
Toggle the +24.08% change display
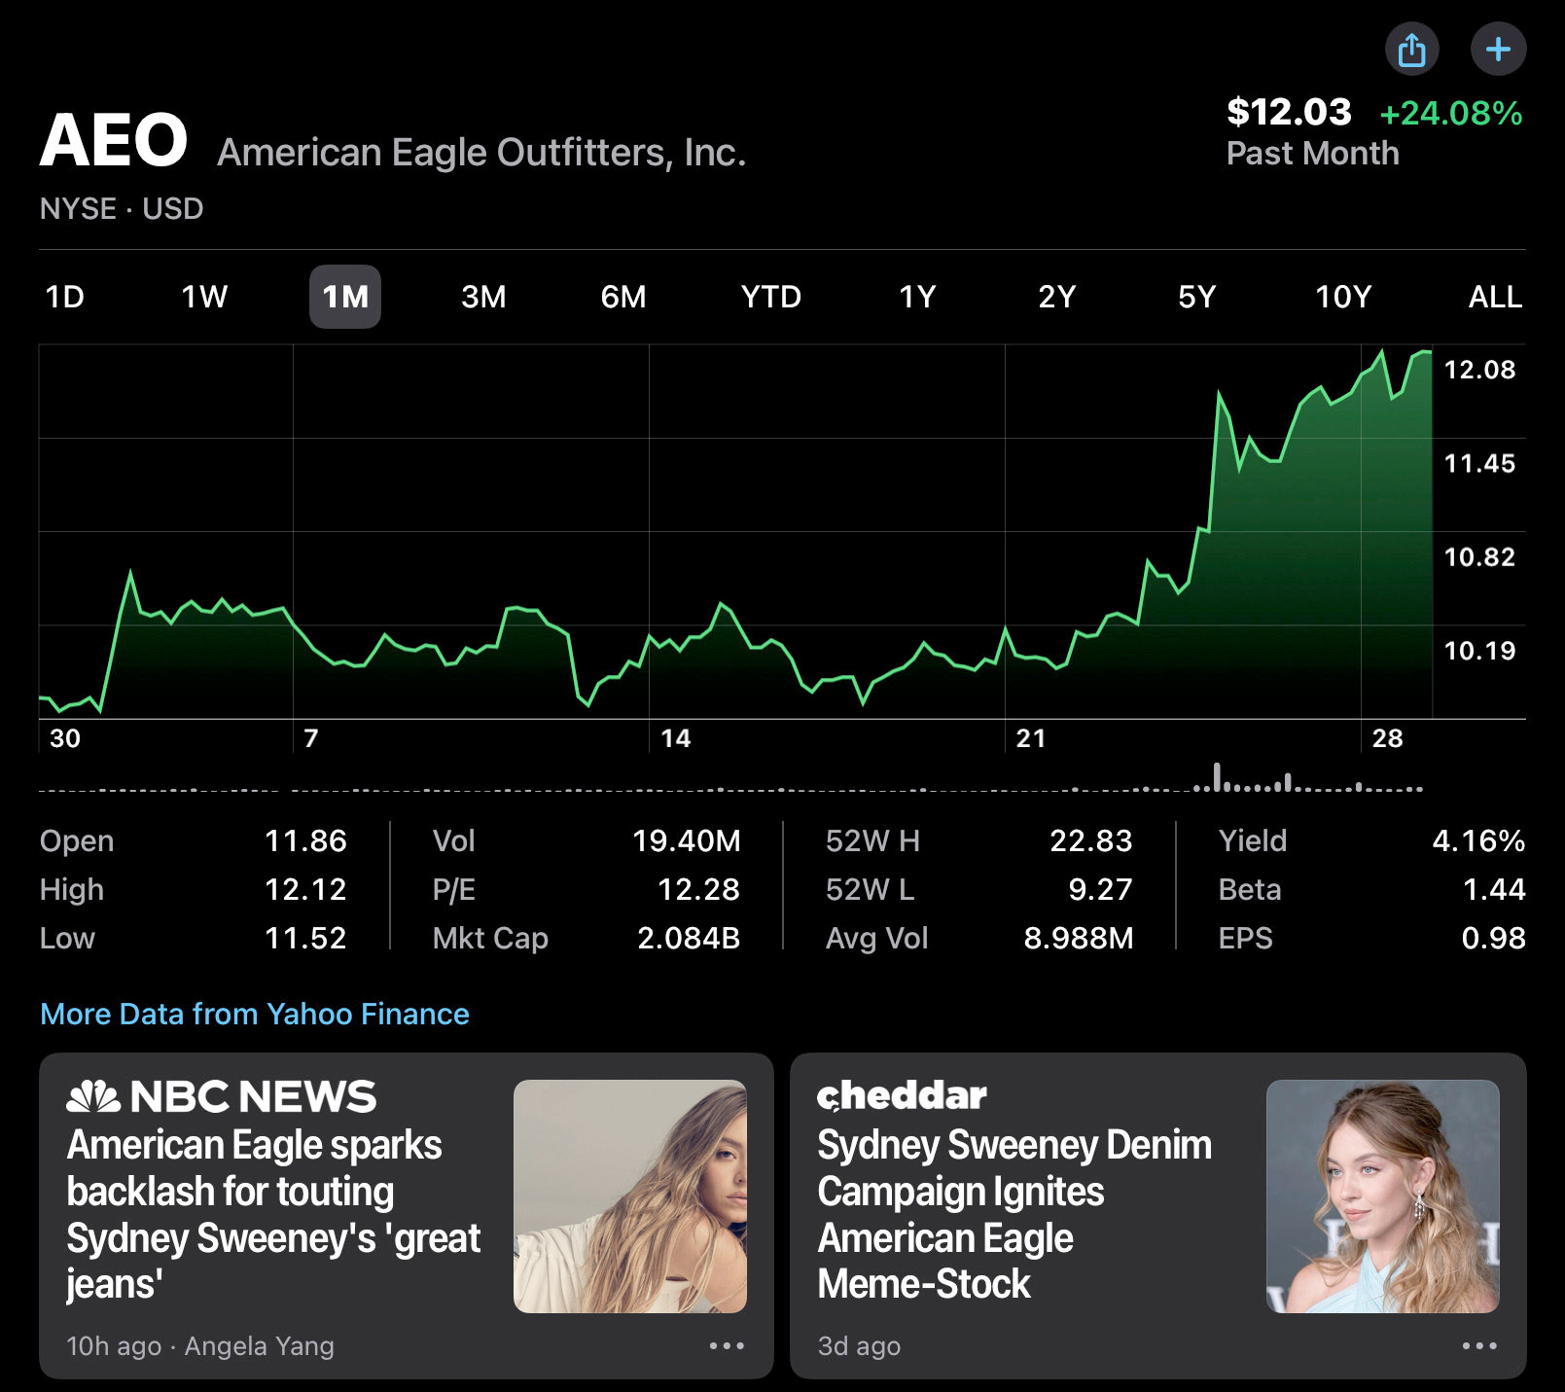[1451, 113]
